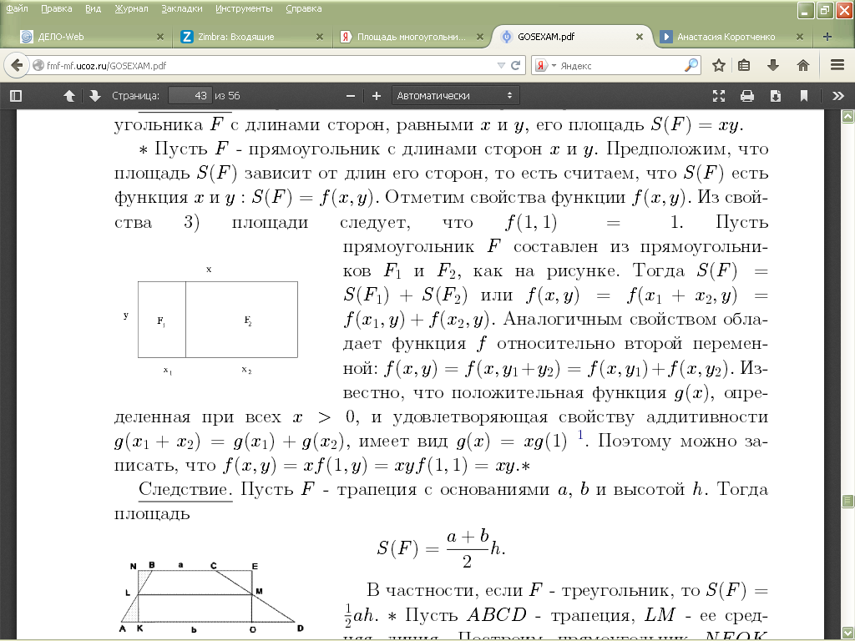Close the Анастасия Коротченко tab
Image resolution: width=855 pixels, height=641 pixels.
(800, 37)
